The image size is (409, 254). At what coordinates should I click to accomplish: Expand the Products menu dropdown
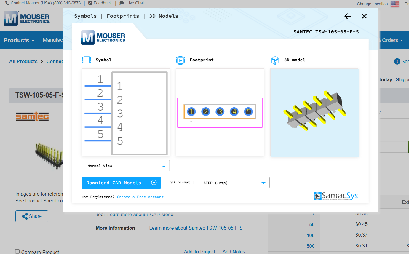click(19, 40)
